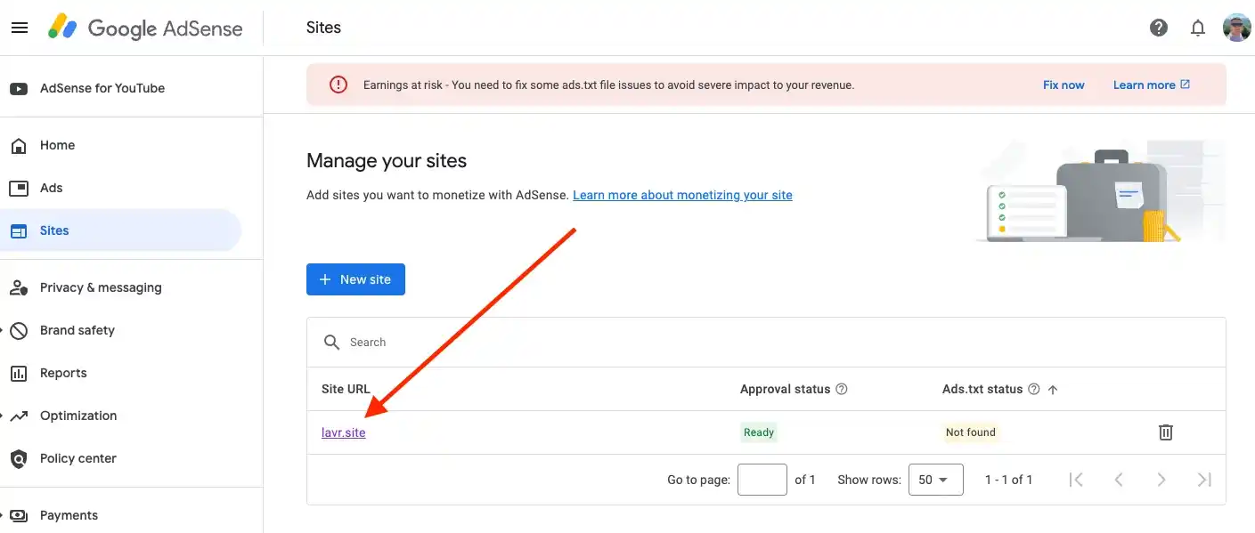Open the Privacy & messaging section
This screenshot has height=533, width=1255.
pos(101,287)
